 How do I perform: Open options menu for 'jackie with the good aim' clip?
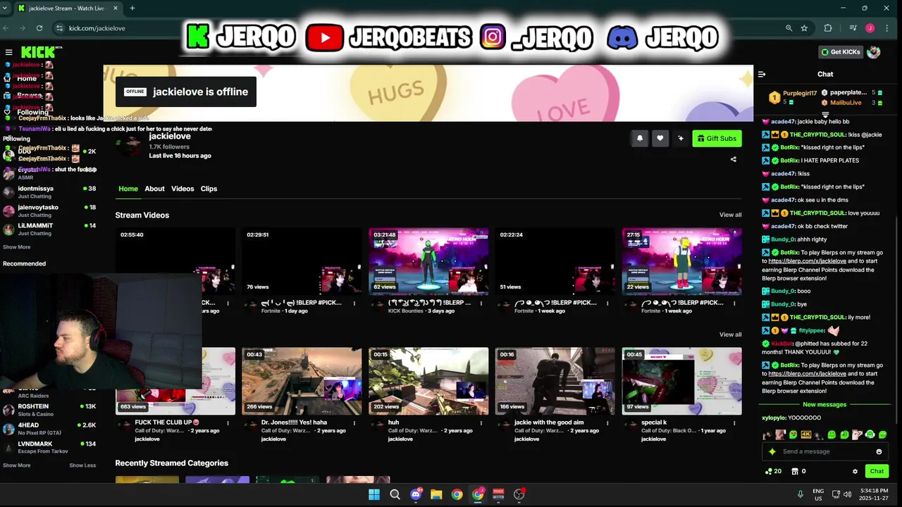coord(608,423)
